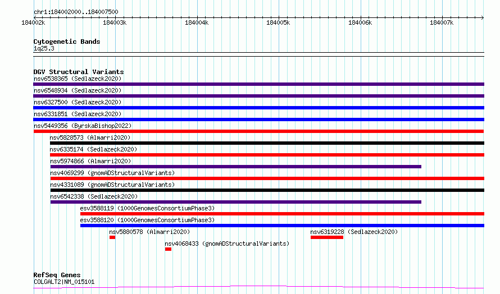500x294 pixels.
Task: Click the chr1:184002000..184007500 region label
Action: click(76, 12)
